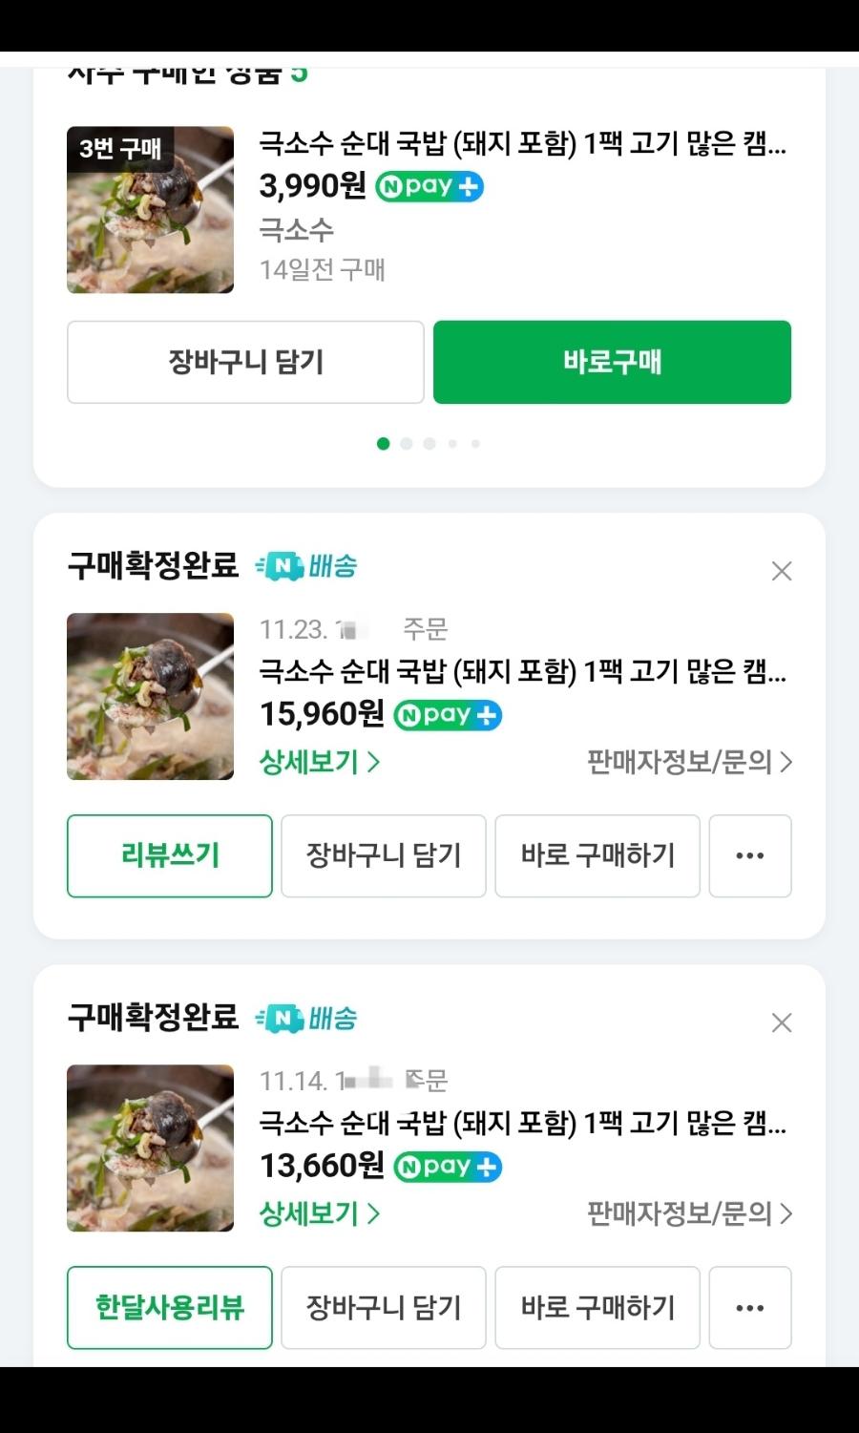Open the product thumbnail labeled 3번 구매
859x1433 pixels.
pos(150,209)
